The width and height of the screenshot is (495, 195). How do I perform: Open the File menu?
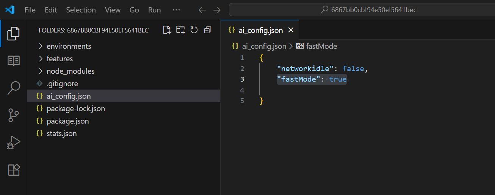[30, 10]
